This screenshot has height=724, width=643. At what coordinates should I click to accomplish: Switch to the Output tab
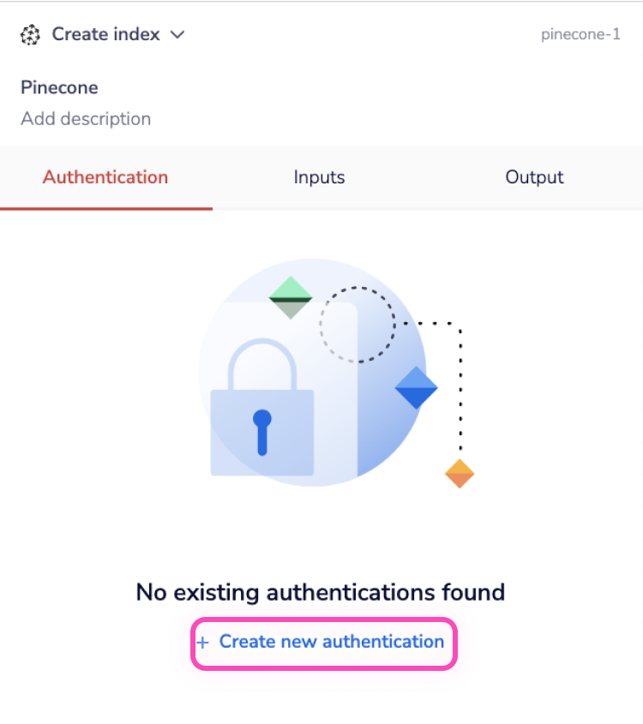533,177
